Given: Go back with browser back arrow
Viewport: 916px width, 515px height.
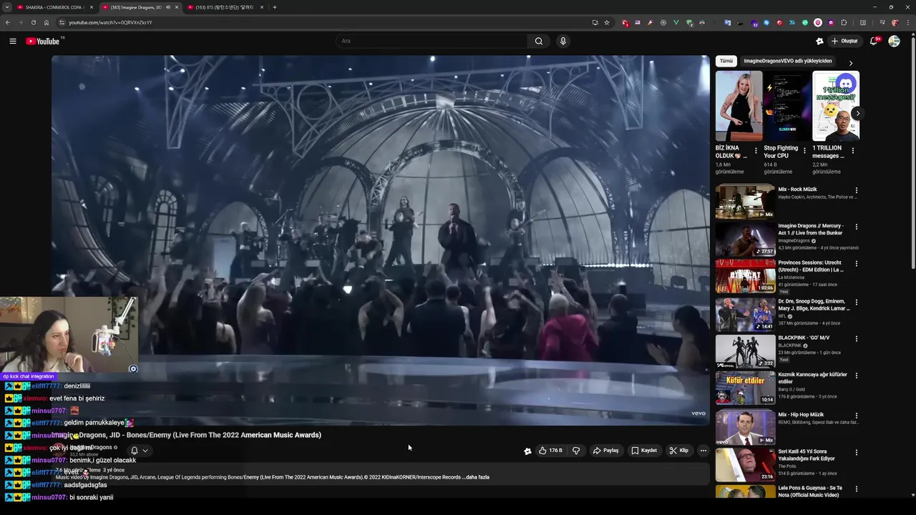Looking at the screenshot, I should [8, 22].
